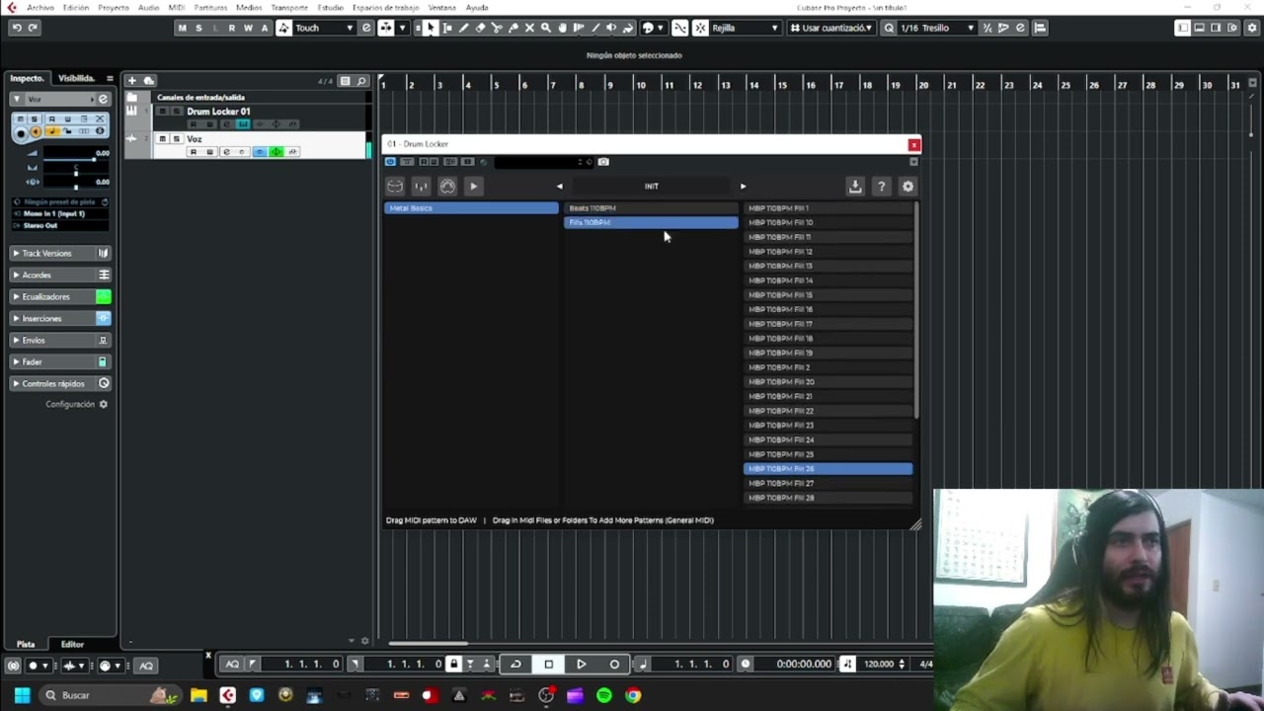Click the Drum Locker pattern list scrollbar
The width and height of the screenshot is (1264, 711).
pos(916,310)
